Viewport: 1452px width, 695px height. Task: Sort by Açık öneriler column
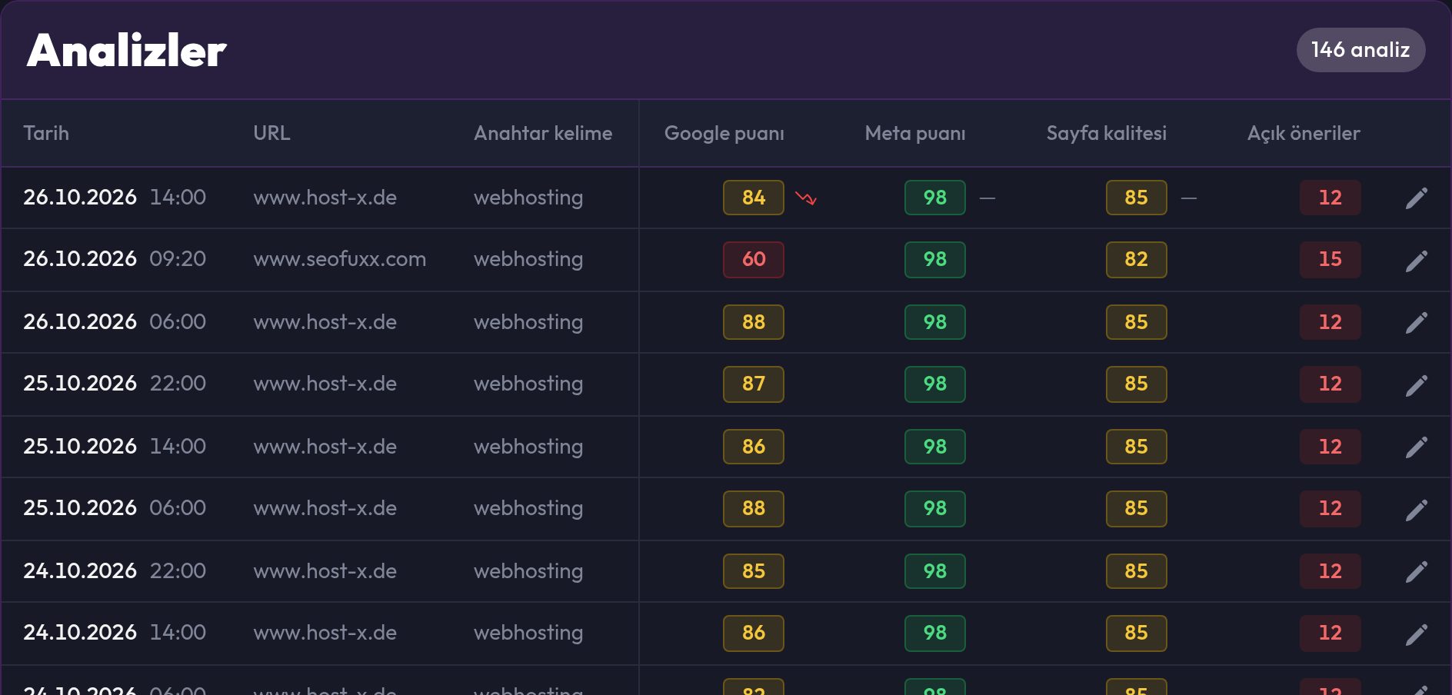click(1304, 133)
